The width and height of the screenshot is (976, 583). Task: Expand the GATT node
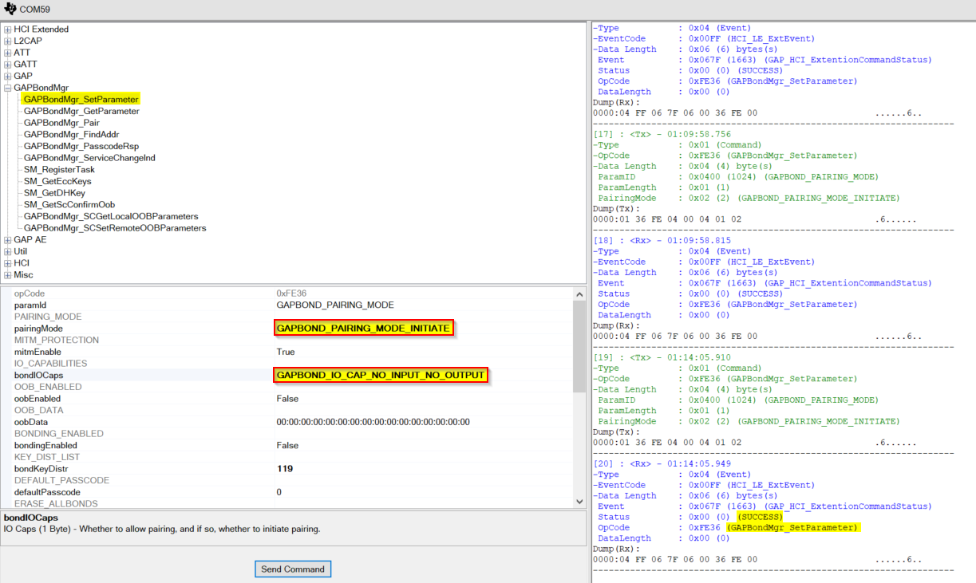pos(6,64)
